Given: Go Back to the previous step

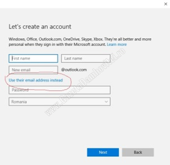Looking at the screenshot, I should point(138,152).
